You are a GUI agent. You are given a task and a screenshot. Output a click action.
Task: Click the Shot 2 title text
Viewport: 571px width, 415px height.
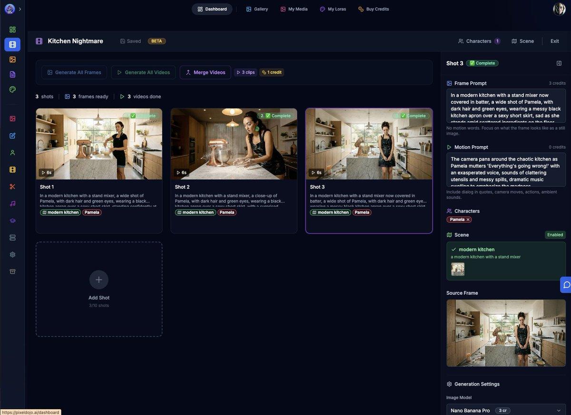pos(182,187)
